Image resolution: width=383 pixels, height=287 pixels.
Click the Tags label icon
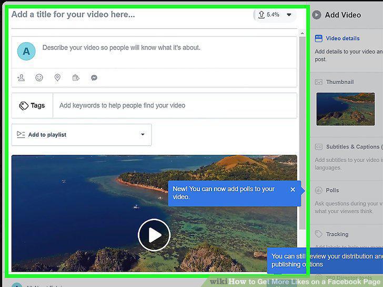pos(24,106)
